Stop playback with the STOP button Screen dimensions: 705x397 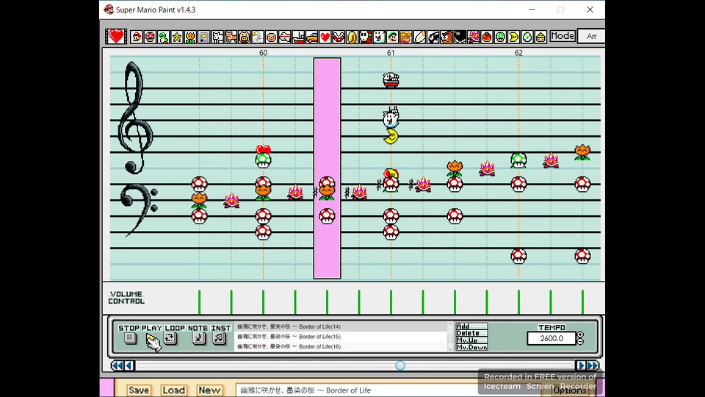click(130, 338)
